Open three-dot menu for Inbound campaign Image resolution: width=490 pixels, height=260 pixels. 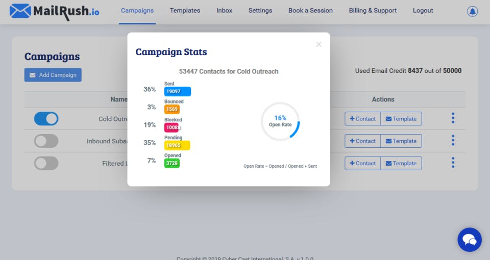click(453, 141)
